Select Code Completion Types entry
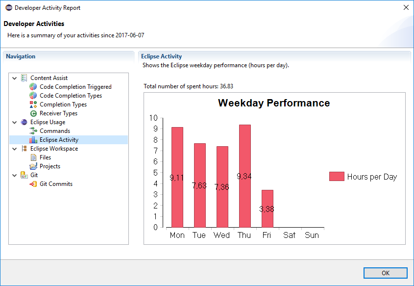The width and height of the screenshot is (414, 286). 71,96
